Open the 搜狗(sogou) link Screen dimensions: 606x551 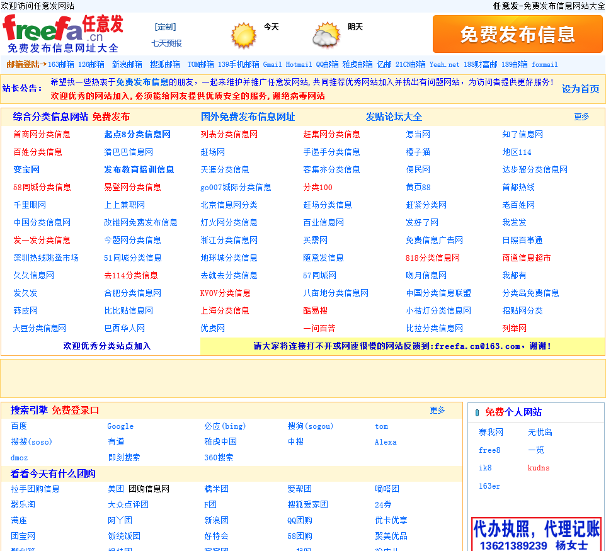coord(311,426)
